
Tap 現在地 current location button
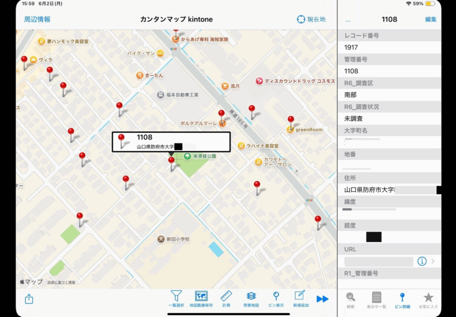(x=311, y=20)
